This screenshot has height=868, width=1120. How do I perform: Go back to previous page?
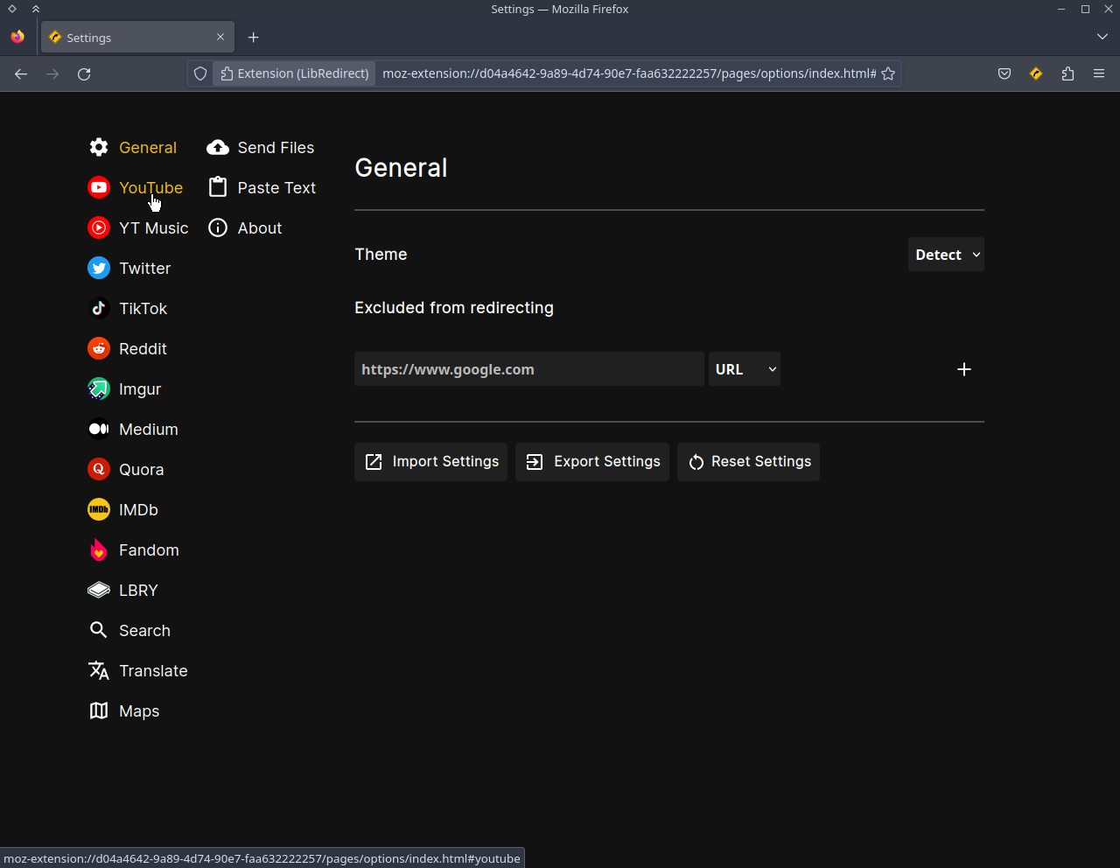[x=21, y=73]
